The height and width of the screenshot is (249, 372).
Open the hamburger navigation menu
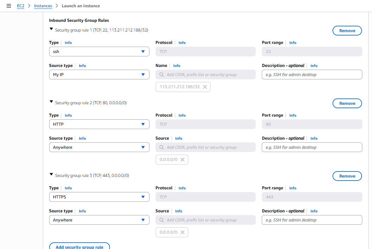coord(9,6)
